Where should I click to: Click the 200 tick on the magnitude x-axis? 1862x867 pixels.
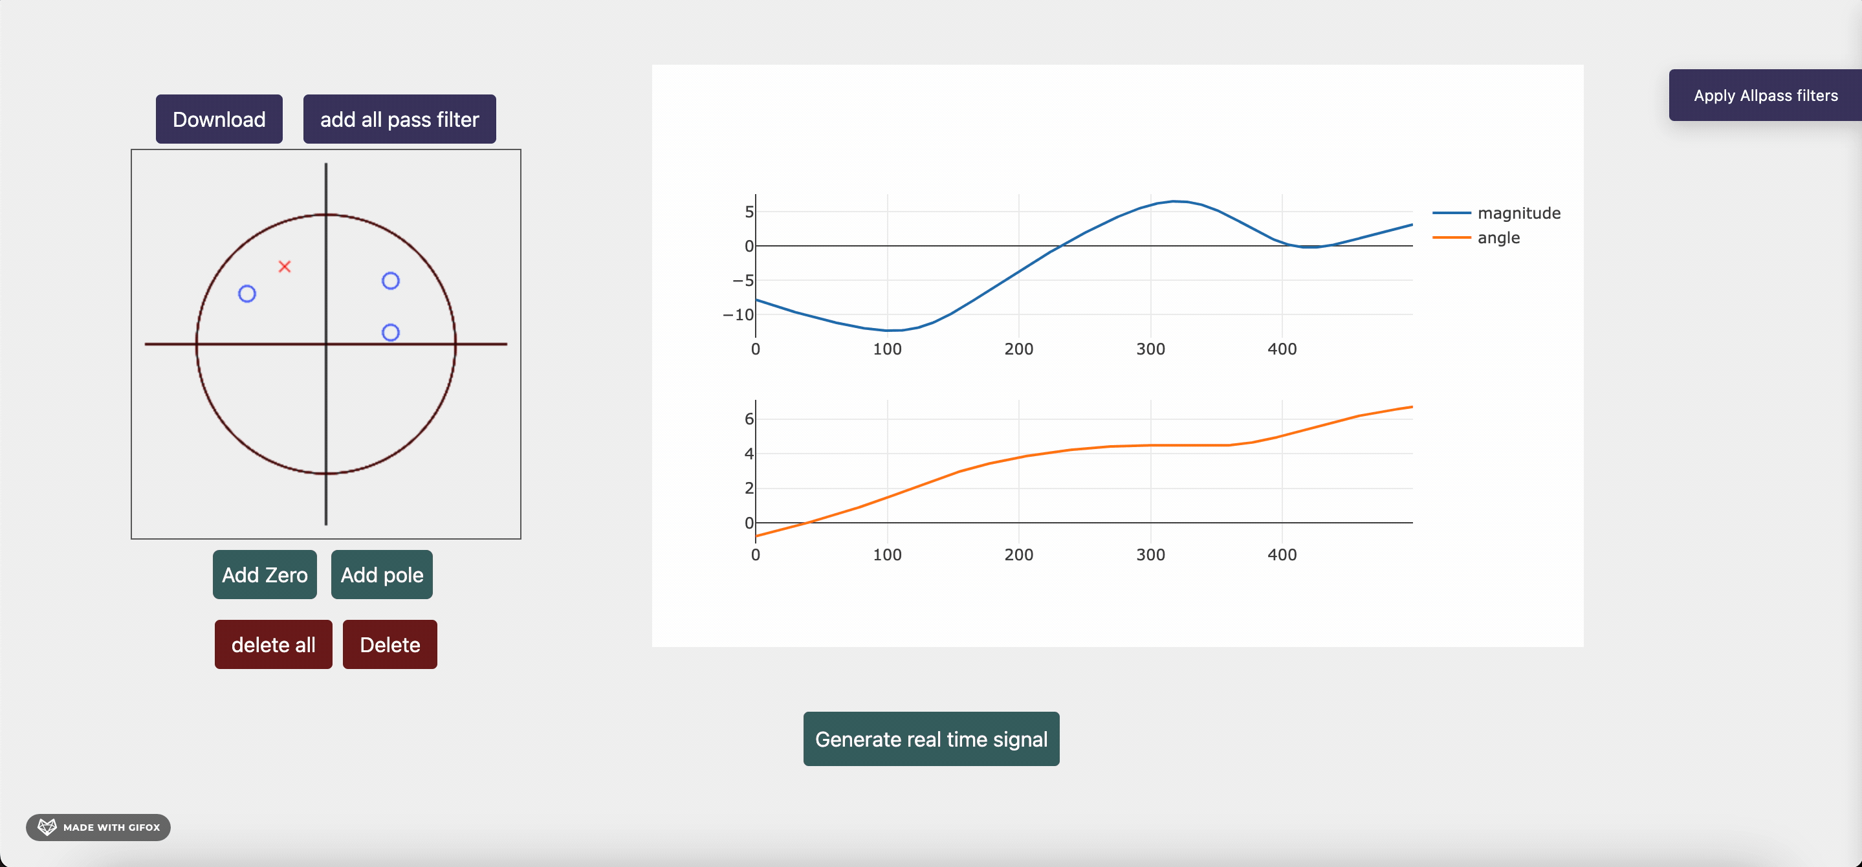point(1018,349)
